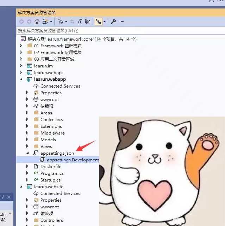
Task: Click the appsettings.json file icon
Action: (x=36, y=153)
